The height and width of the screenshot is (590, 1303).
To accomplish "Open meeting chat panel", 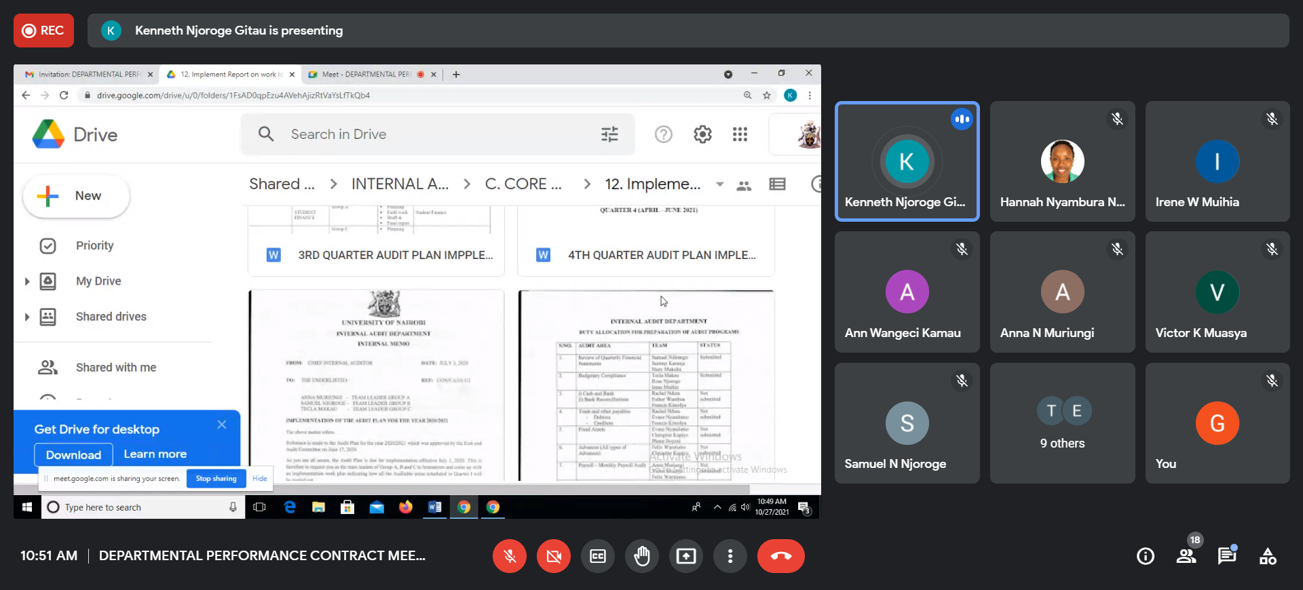I will (x=1226, y=556).
